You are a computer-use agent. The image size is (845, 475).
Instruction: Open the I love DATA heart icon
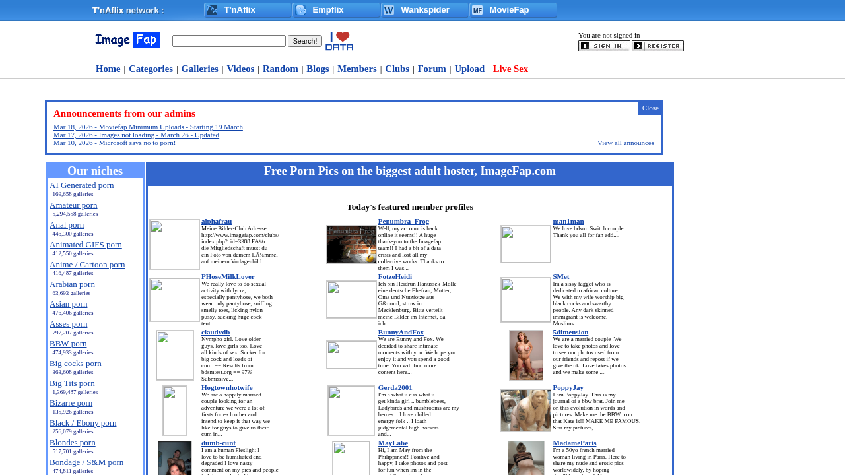[x=339, y=41]
